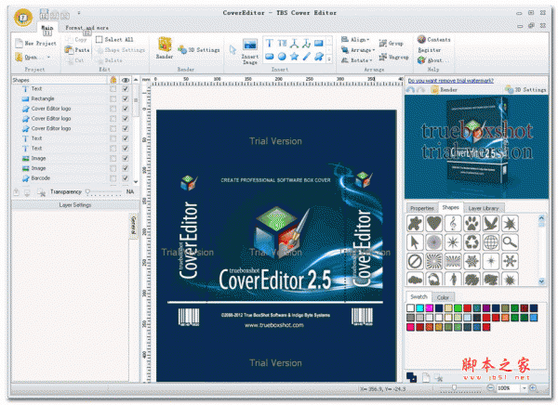The width and height of the screenshot is (558, 405).
Task: Click the 100% zoom input field
Action: pyautogui.click(x=508, y=388)
